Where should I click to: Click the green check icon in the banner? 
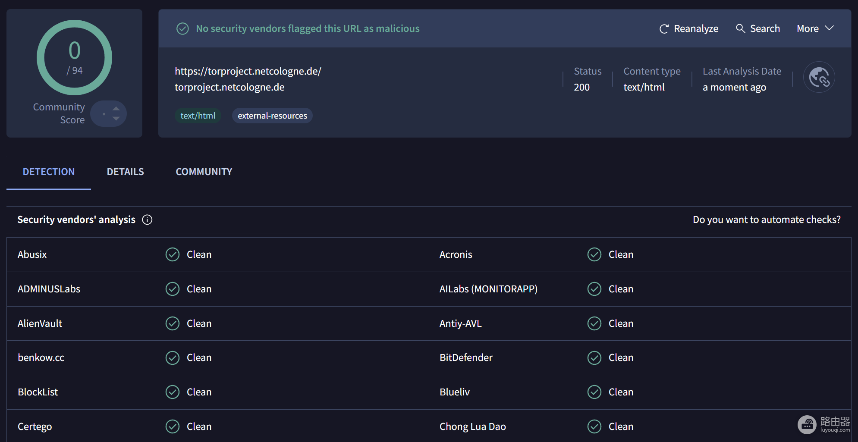182,29
